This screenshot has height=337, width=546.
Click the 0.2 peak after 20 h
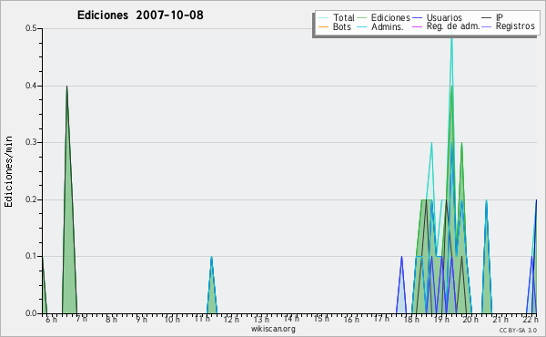tap(486, 201)
